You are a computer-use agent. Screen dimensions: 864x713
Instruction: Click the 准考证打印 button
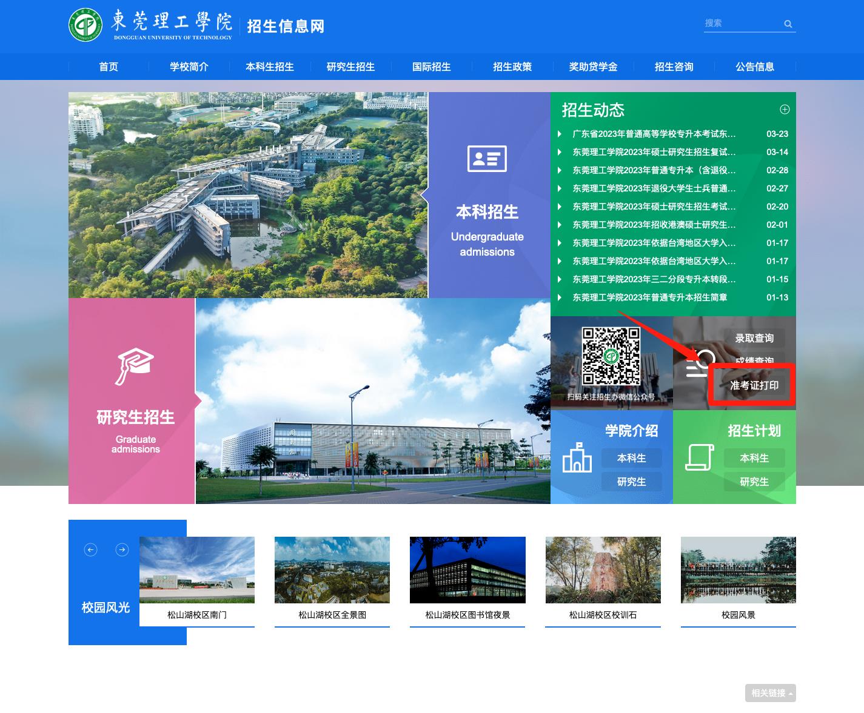point(754,385)
